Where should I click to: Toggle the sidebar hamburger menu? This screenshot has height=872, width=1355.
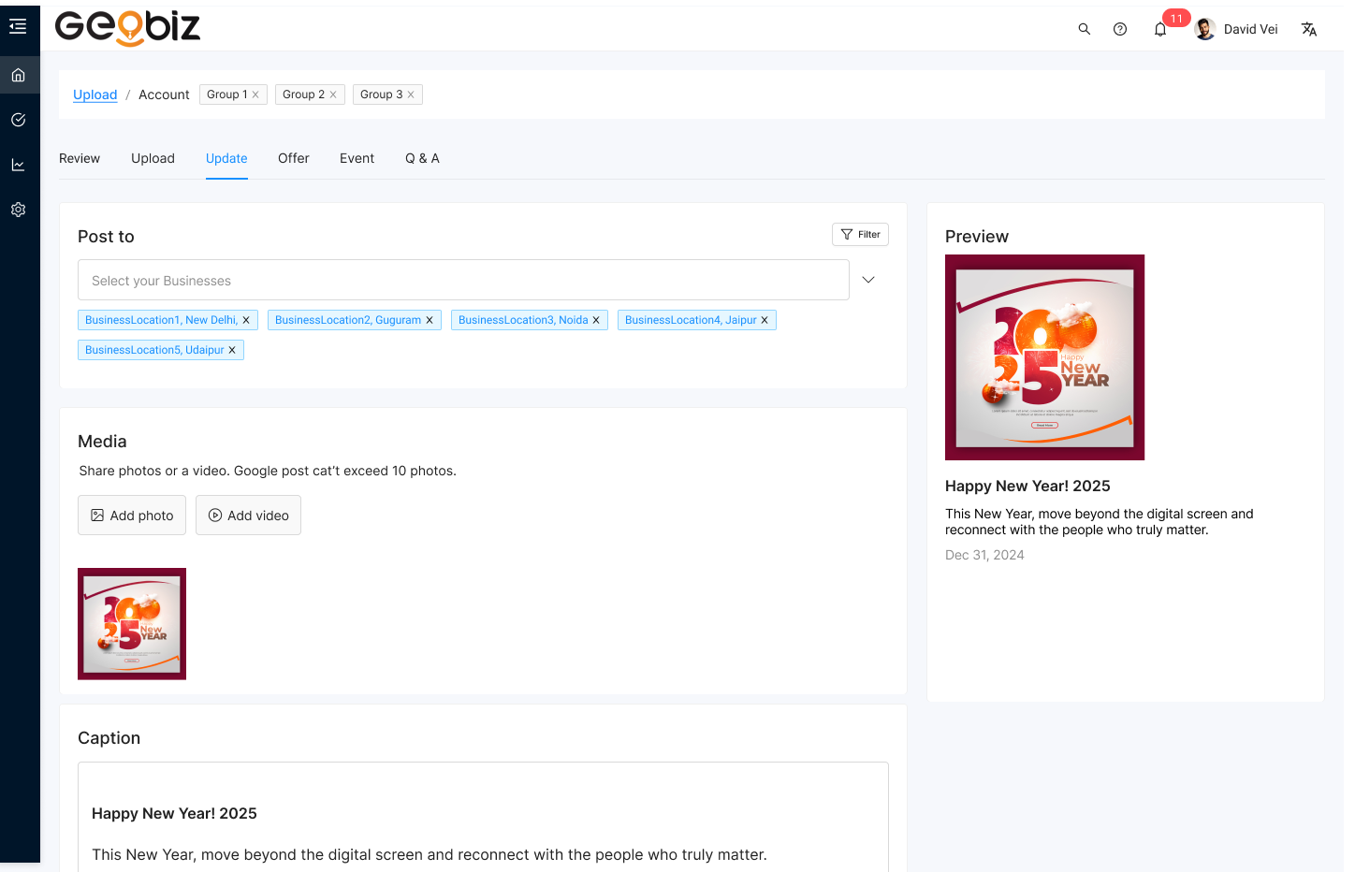point(18,26)
